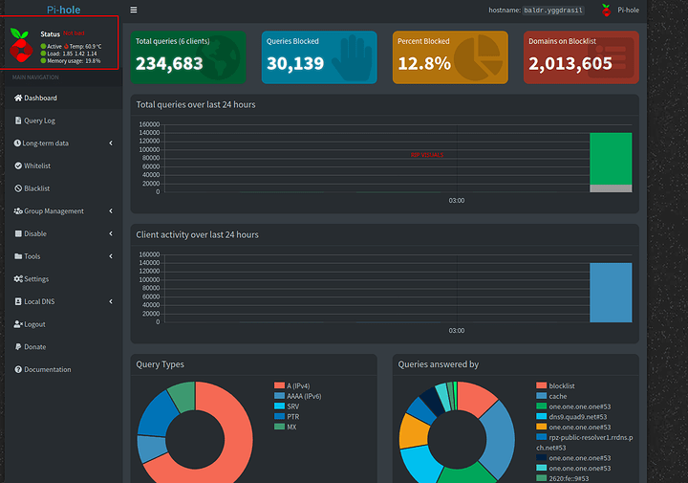Image resolution: width=688 pixels, height=483 pixels.
Task: Toggle the blocklist legend entry in Queries answered by
Action: click(x=562, y=385)
